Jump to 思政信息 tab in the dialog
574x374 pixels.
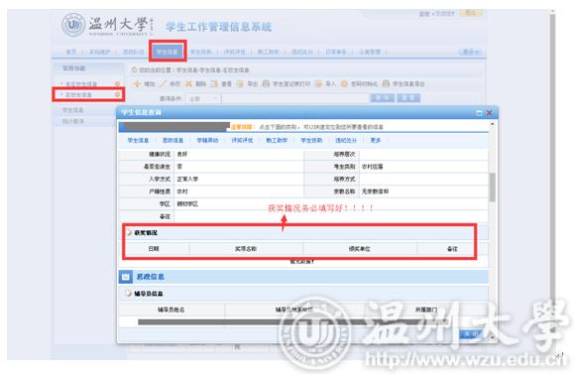pyautogui.click(x=172, y=140)
